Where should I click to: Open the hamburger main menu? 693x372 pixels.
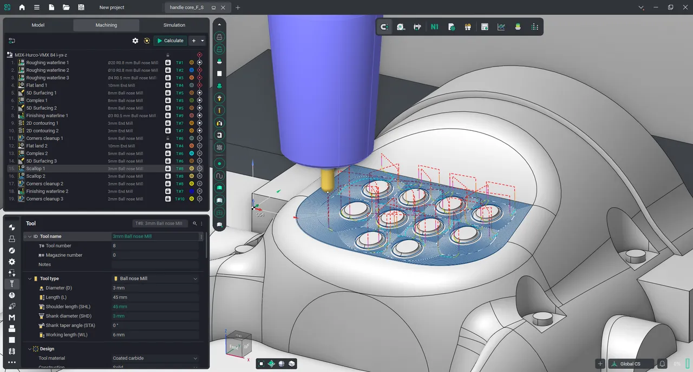point(37,8)
